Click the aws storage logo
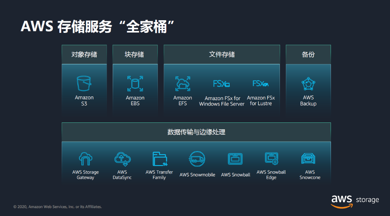Image resolution: width=390 pixels, height=216 pixels. (x=355, y=201)
